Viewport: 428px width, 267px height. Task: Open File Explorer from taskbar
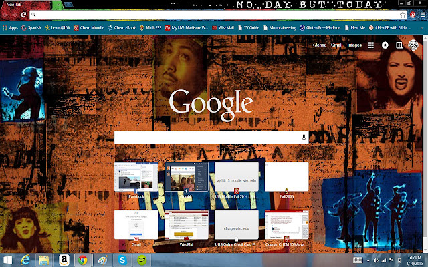[x=43, y=260]
